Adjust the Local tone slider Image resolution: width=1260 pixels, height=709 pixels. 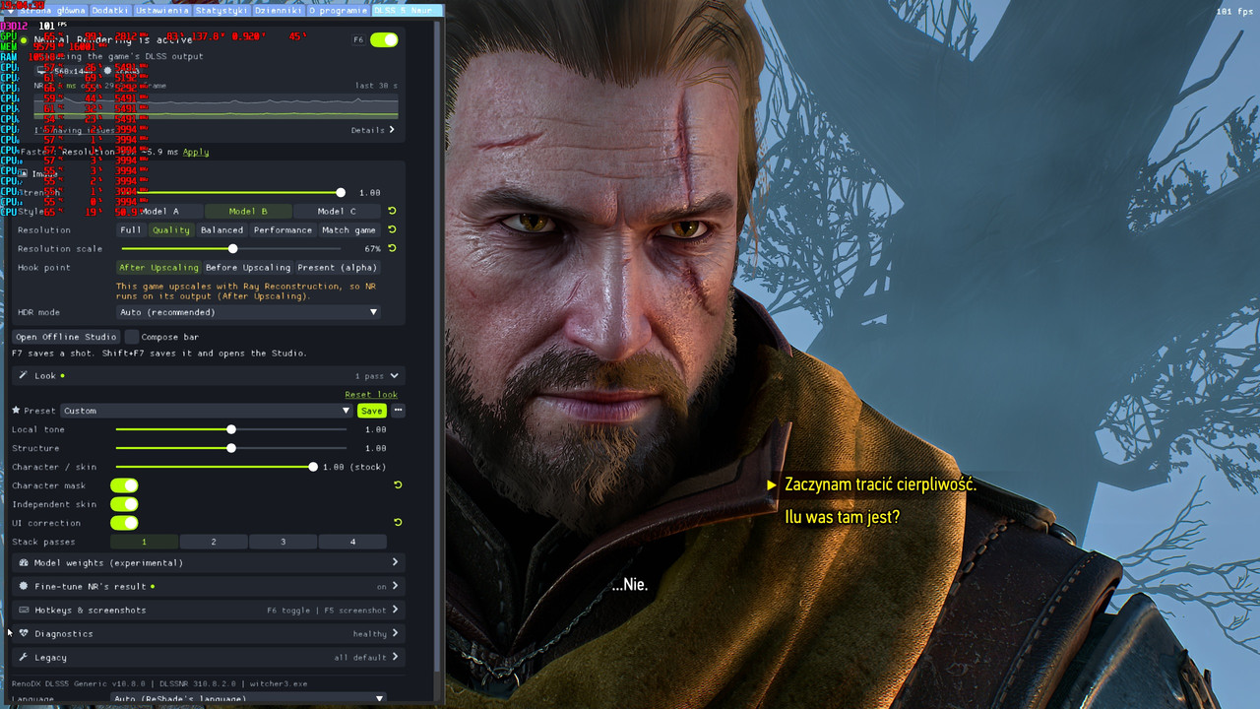point(231,429)
